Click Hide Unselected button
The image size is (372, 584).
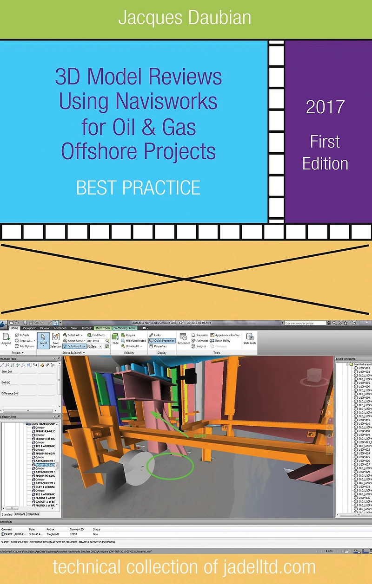pyautogui.click(x=133, y=340)
